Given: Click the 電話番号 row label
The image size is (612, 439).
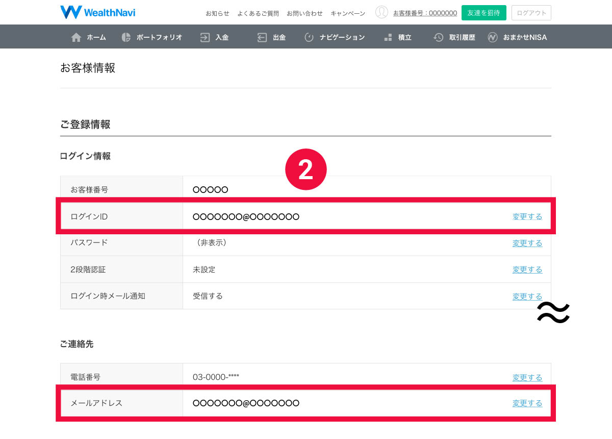Looking at the screenshot, I should click(x=86, y=377).
